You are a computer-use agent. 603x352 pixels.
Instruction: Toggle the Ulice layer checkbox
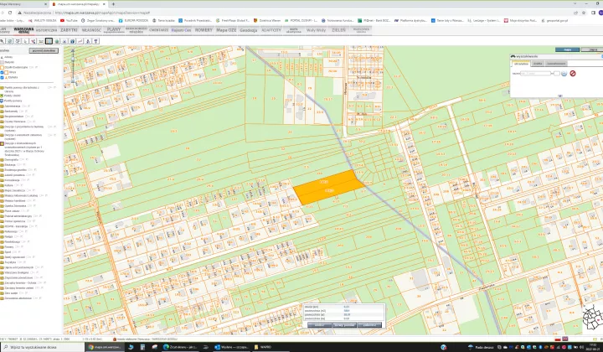click(x=3, y=72)
